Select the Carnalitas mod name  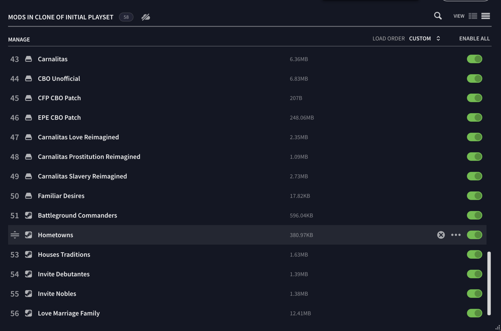tap(52, 59)
